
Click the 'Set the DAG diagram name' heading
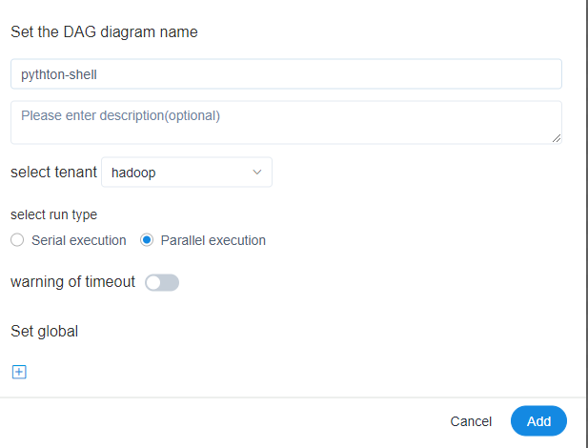[104, 31]
